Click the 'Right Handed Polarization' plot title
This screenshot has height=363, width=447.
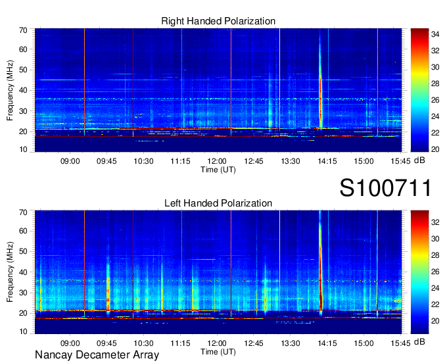[218, 21]
